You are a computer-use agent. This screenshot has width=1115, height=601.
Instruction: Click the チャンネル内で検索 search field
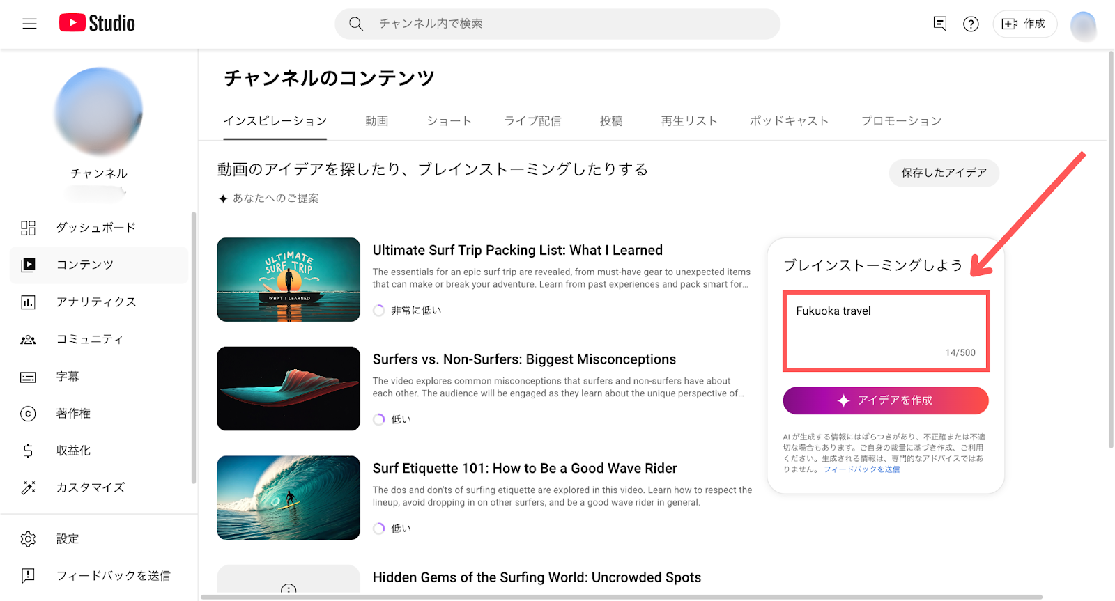pyautogui.click(x=557, y=24)
